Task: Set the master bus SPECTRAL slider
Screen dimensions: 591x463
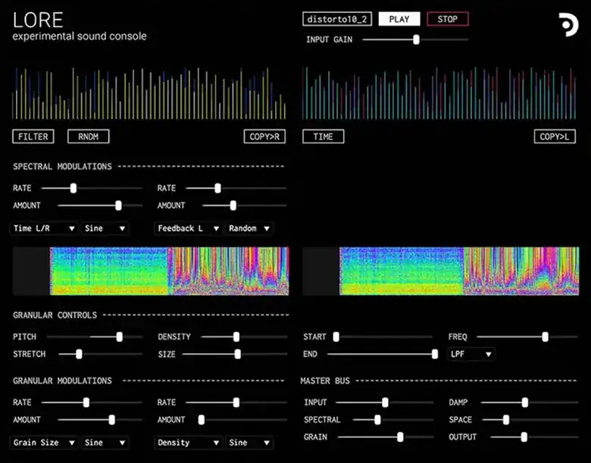Action: (393, 420)
